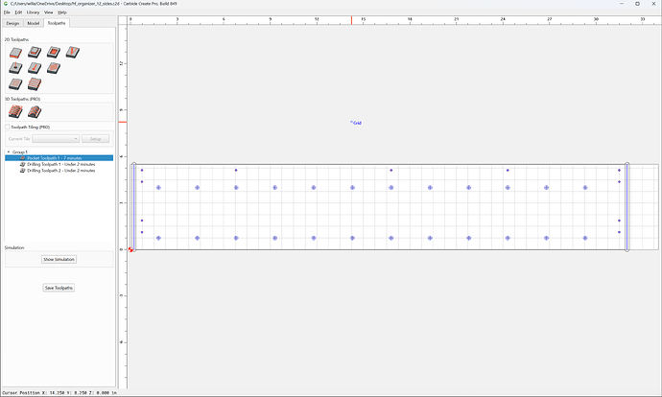The width and height of the screenshot is (662, 397).
Task: Select the second 2D toolpath icon, red front edge
Action: [x=35, y=53]
